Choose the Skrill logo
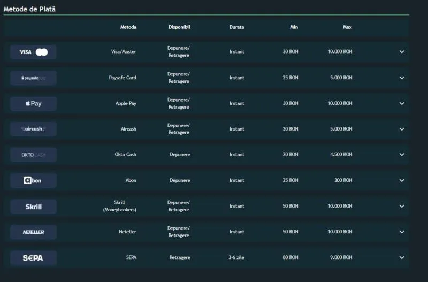Screen dimensions: 428x282 pyautogui.click(x=33, y=207)
